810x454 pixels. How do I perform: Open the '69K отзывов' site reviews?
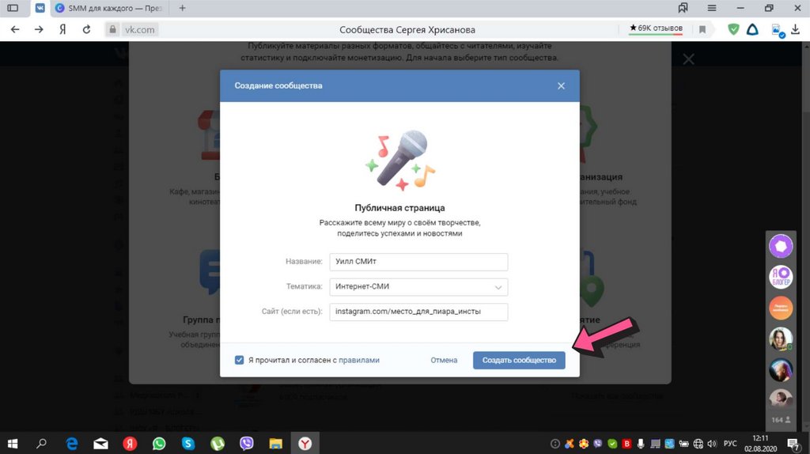(656, 28)
